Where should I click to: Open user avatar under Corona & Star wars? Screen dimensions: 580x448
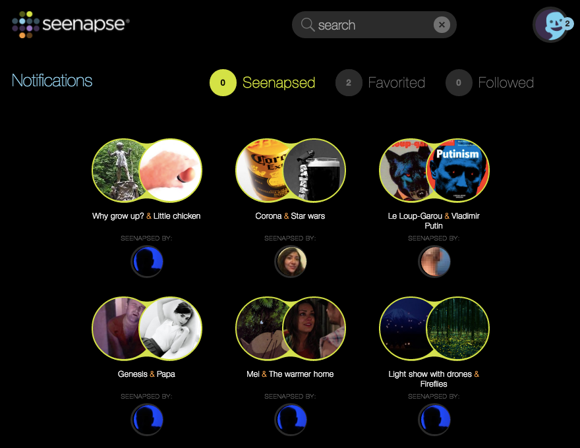(x=291, y=262)
